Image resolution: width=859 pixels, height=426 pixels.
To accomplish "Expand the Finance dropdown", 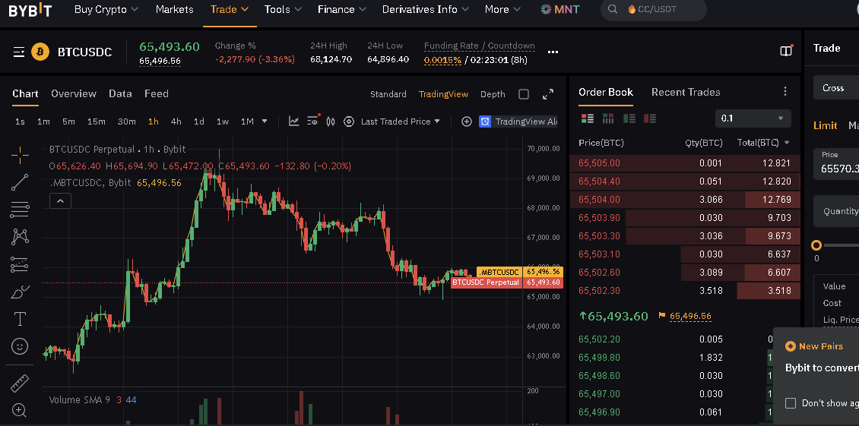I will click(x=342, y=9).
